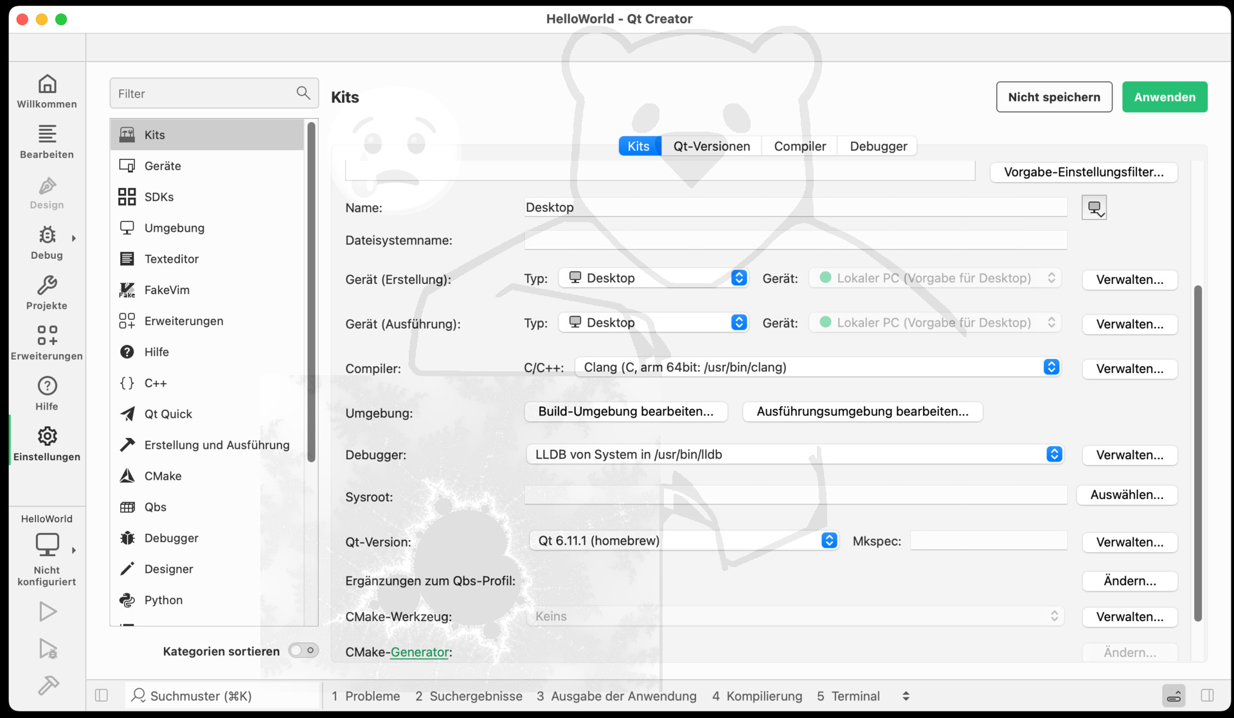Switch to the Qt-Versionen tab
The height and width of the screenshot is (718, 1234).
[x=711, y=146]
